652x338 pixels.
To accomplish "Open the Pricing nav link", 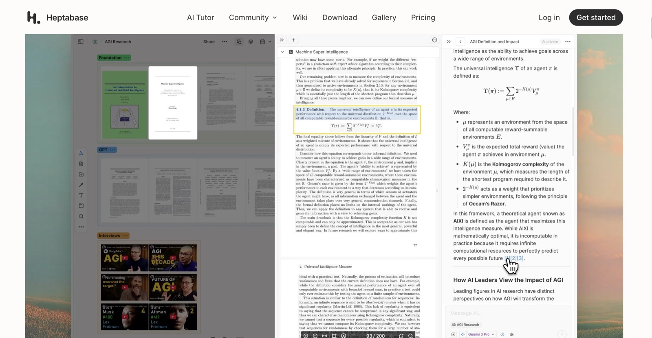I will (423, 17).
